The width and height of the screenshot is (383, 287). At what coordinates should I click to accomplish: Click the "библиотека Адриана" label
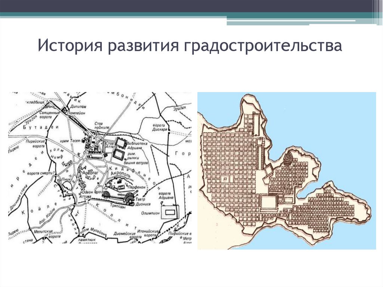click(x=137, y=146)
